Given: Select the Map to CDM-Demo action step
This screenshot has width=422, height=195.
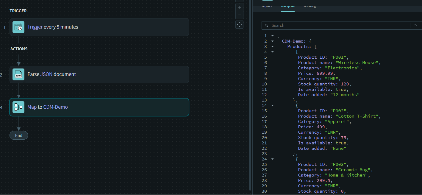Looking at the screenshot, I should (x=99, y=107).
